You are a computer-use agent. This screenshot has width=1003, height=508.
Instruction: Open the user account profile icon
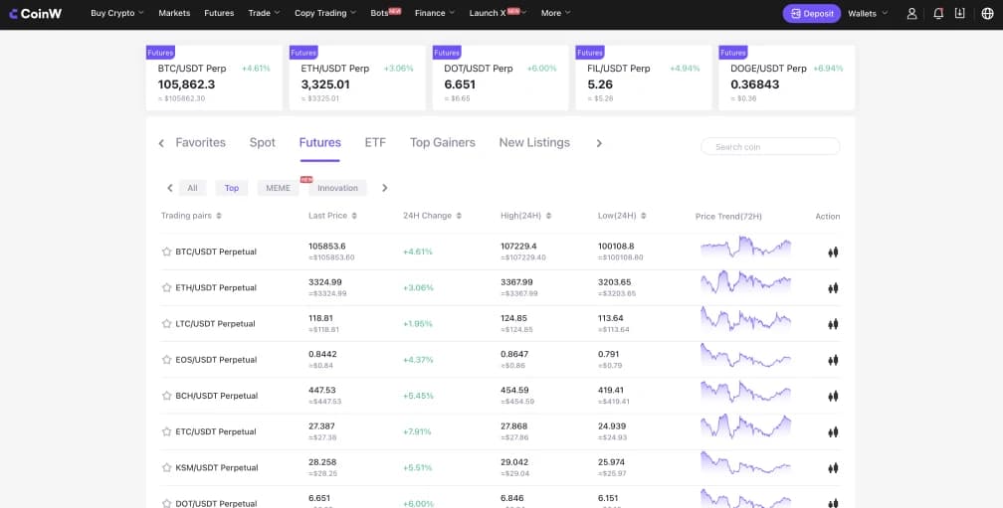[912, 13]
